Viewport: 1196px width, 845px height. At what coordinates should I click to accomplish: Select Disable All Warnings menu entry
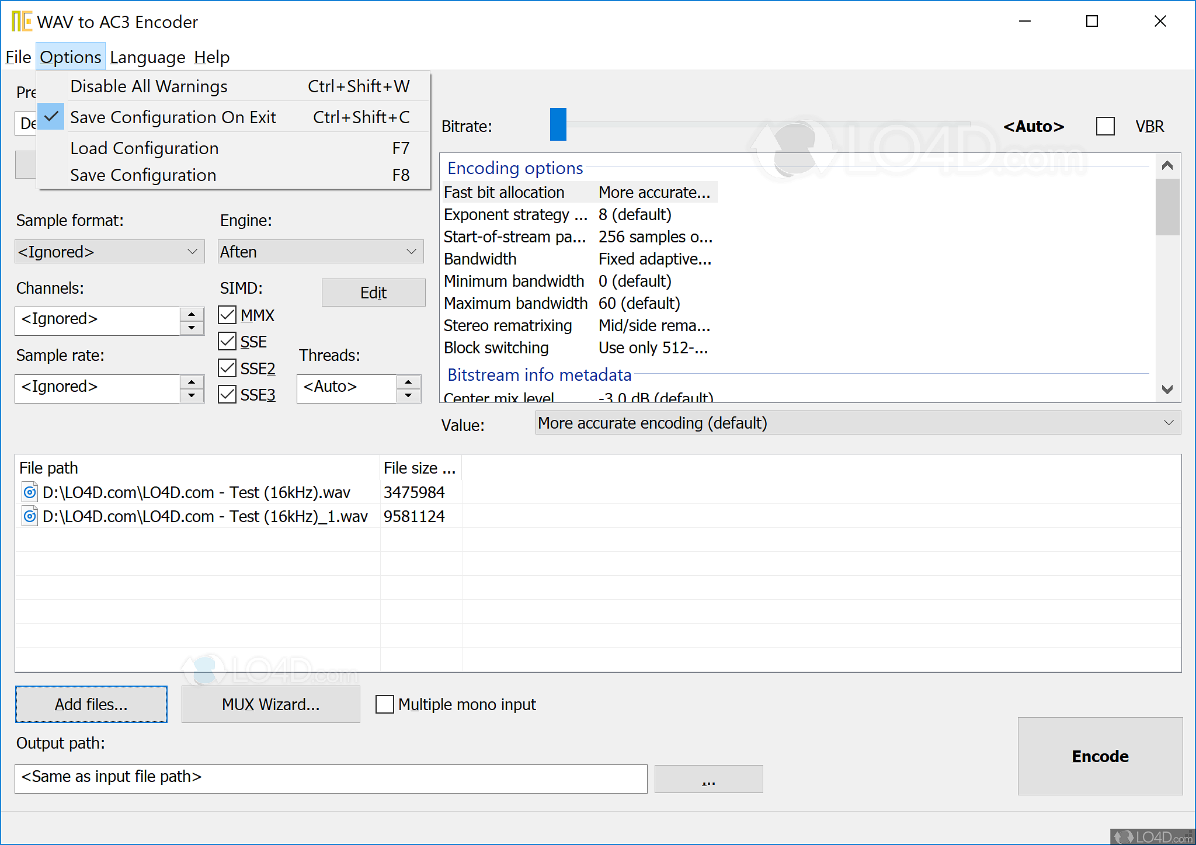tap(149, 86)
